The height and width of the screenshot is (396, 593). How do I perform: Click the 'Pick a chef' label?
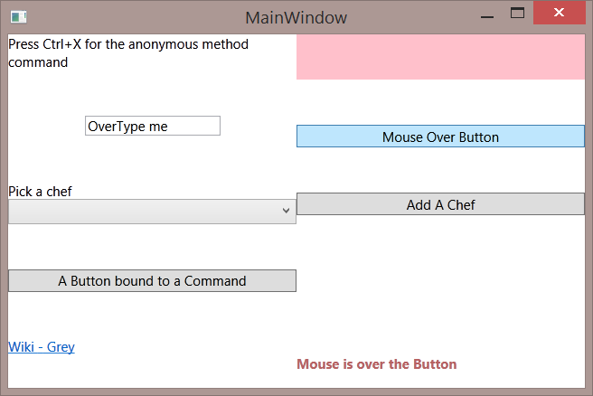[40, 192]
